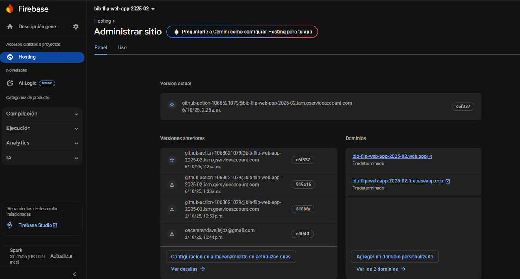Click version badge 919a16
This screenshot has width=520, height=279.
[x=303, y=185]
